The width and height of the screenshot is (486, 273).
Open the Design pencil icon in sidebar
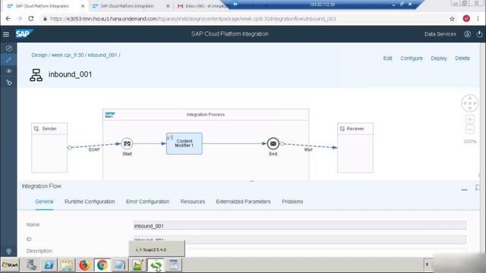pyautogui.click(x=8, y=60)
